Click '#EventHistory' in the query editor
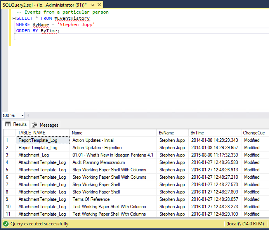Image resolution: width=269 pixels, height=230 pixels. pyautogui.click(x=72, y=18)
